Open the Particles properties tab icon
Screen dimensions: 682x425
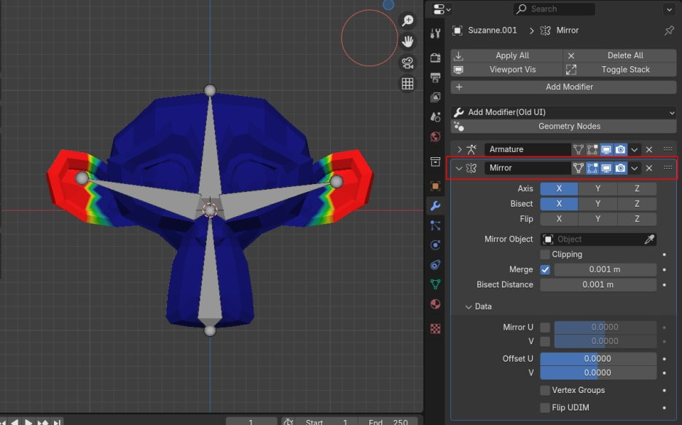coord(436,225)
